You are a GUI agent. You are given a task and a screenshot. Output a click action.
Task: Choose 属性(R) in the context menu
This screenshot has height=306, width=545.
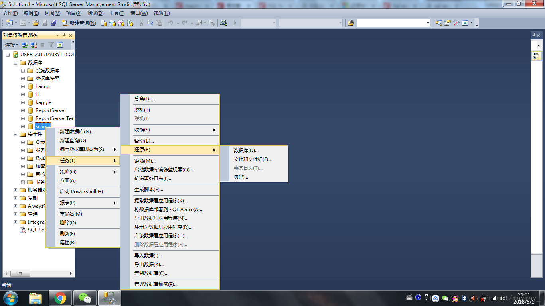coord(83,243)
